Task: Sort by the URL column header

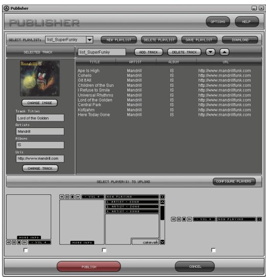Action: (x=229, y=62)
